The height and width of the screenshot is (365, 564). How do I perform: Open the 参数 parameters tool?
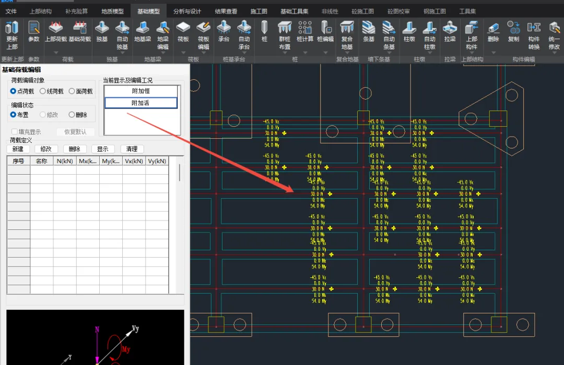(x=34, y=32)
